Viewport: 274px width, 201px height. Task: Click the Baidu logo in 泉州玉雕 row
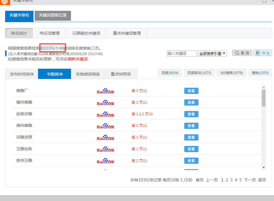106,161
